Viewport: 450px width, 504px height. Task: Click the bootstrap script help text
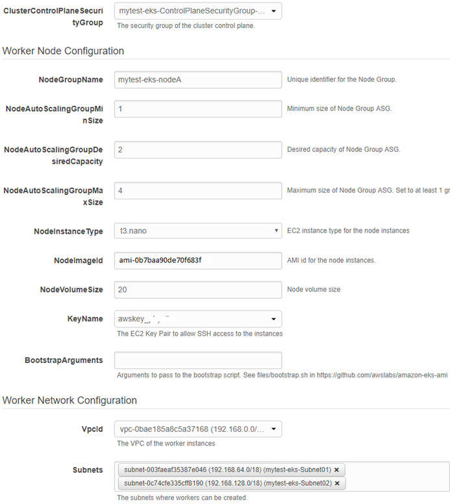tap(282, 375)
